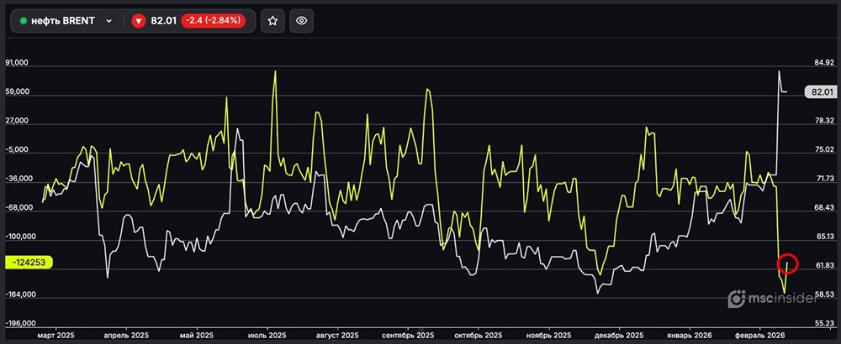Click the red circle marker on the chart
841x344 pixels.
click(787, 263)
